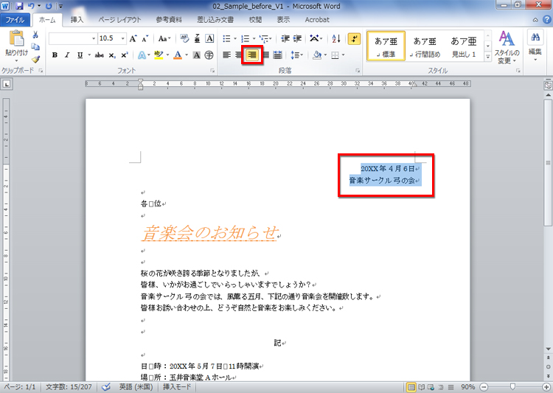This screenshot has height=393, width=553.
Task: Switch to Print Layout view button
Action: 411,387
